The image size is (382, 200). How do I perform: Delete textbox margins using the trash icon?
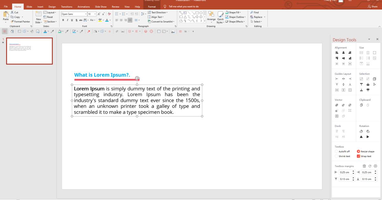click(364, 166)
